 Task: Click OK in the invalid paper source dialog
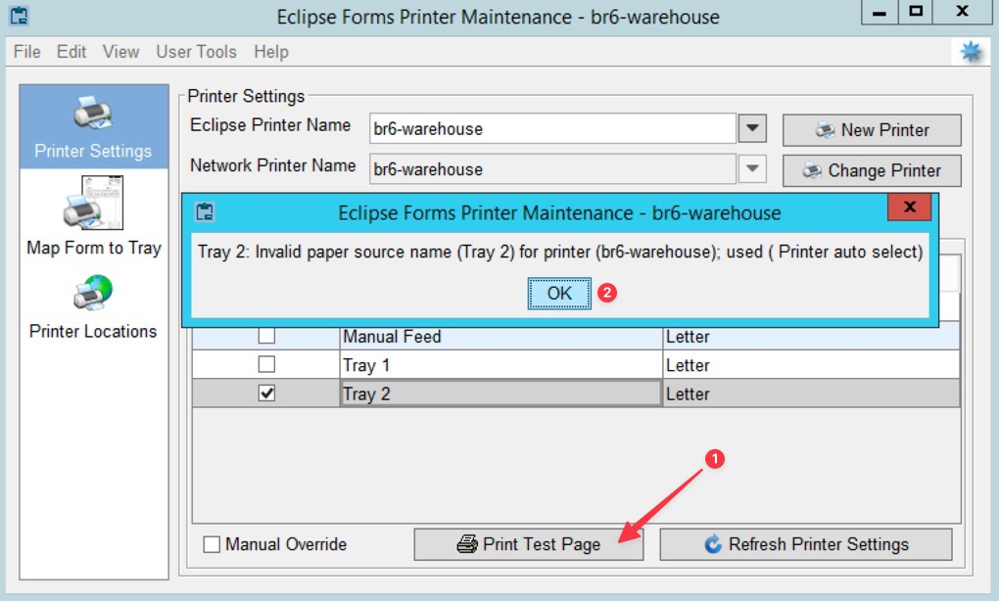point(559,294)
